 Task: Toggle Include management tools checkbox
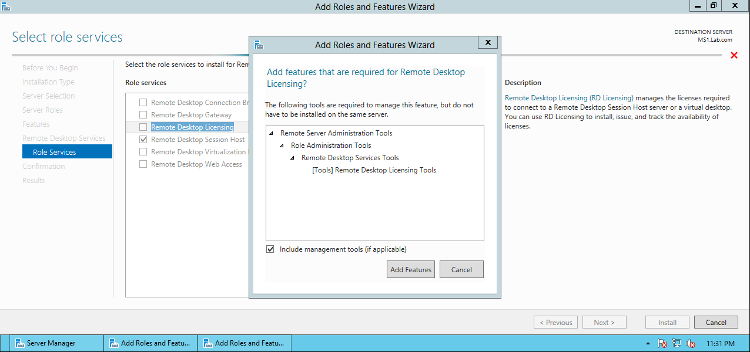270,249
